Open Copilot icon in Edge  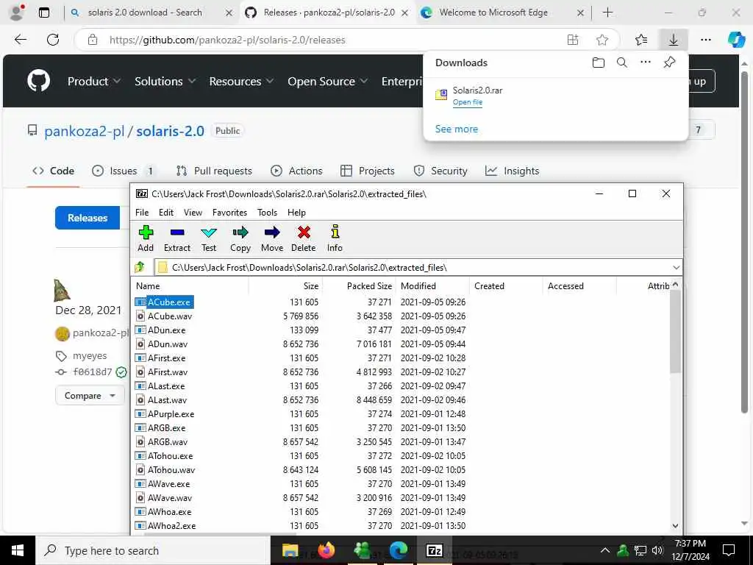[x=736, y=40]
